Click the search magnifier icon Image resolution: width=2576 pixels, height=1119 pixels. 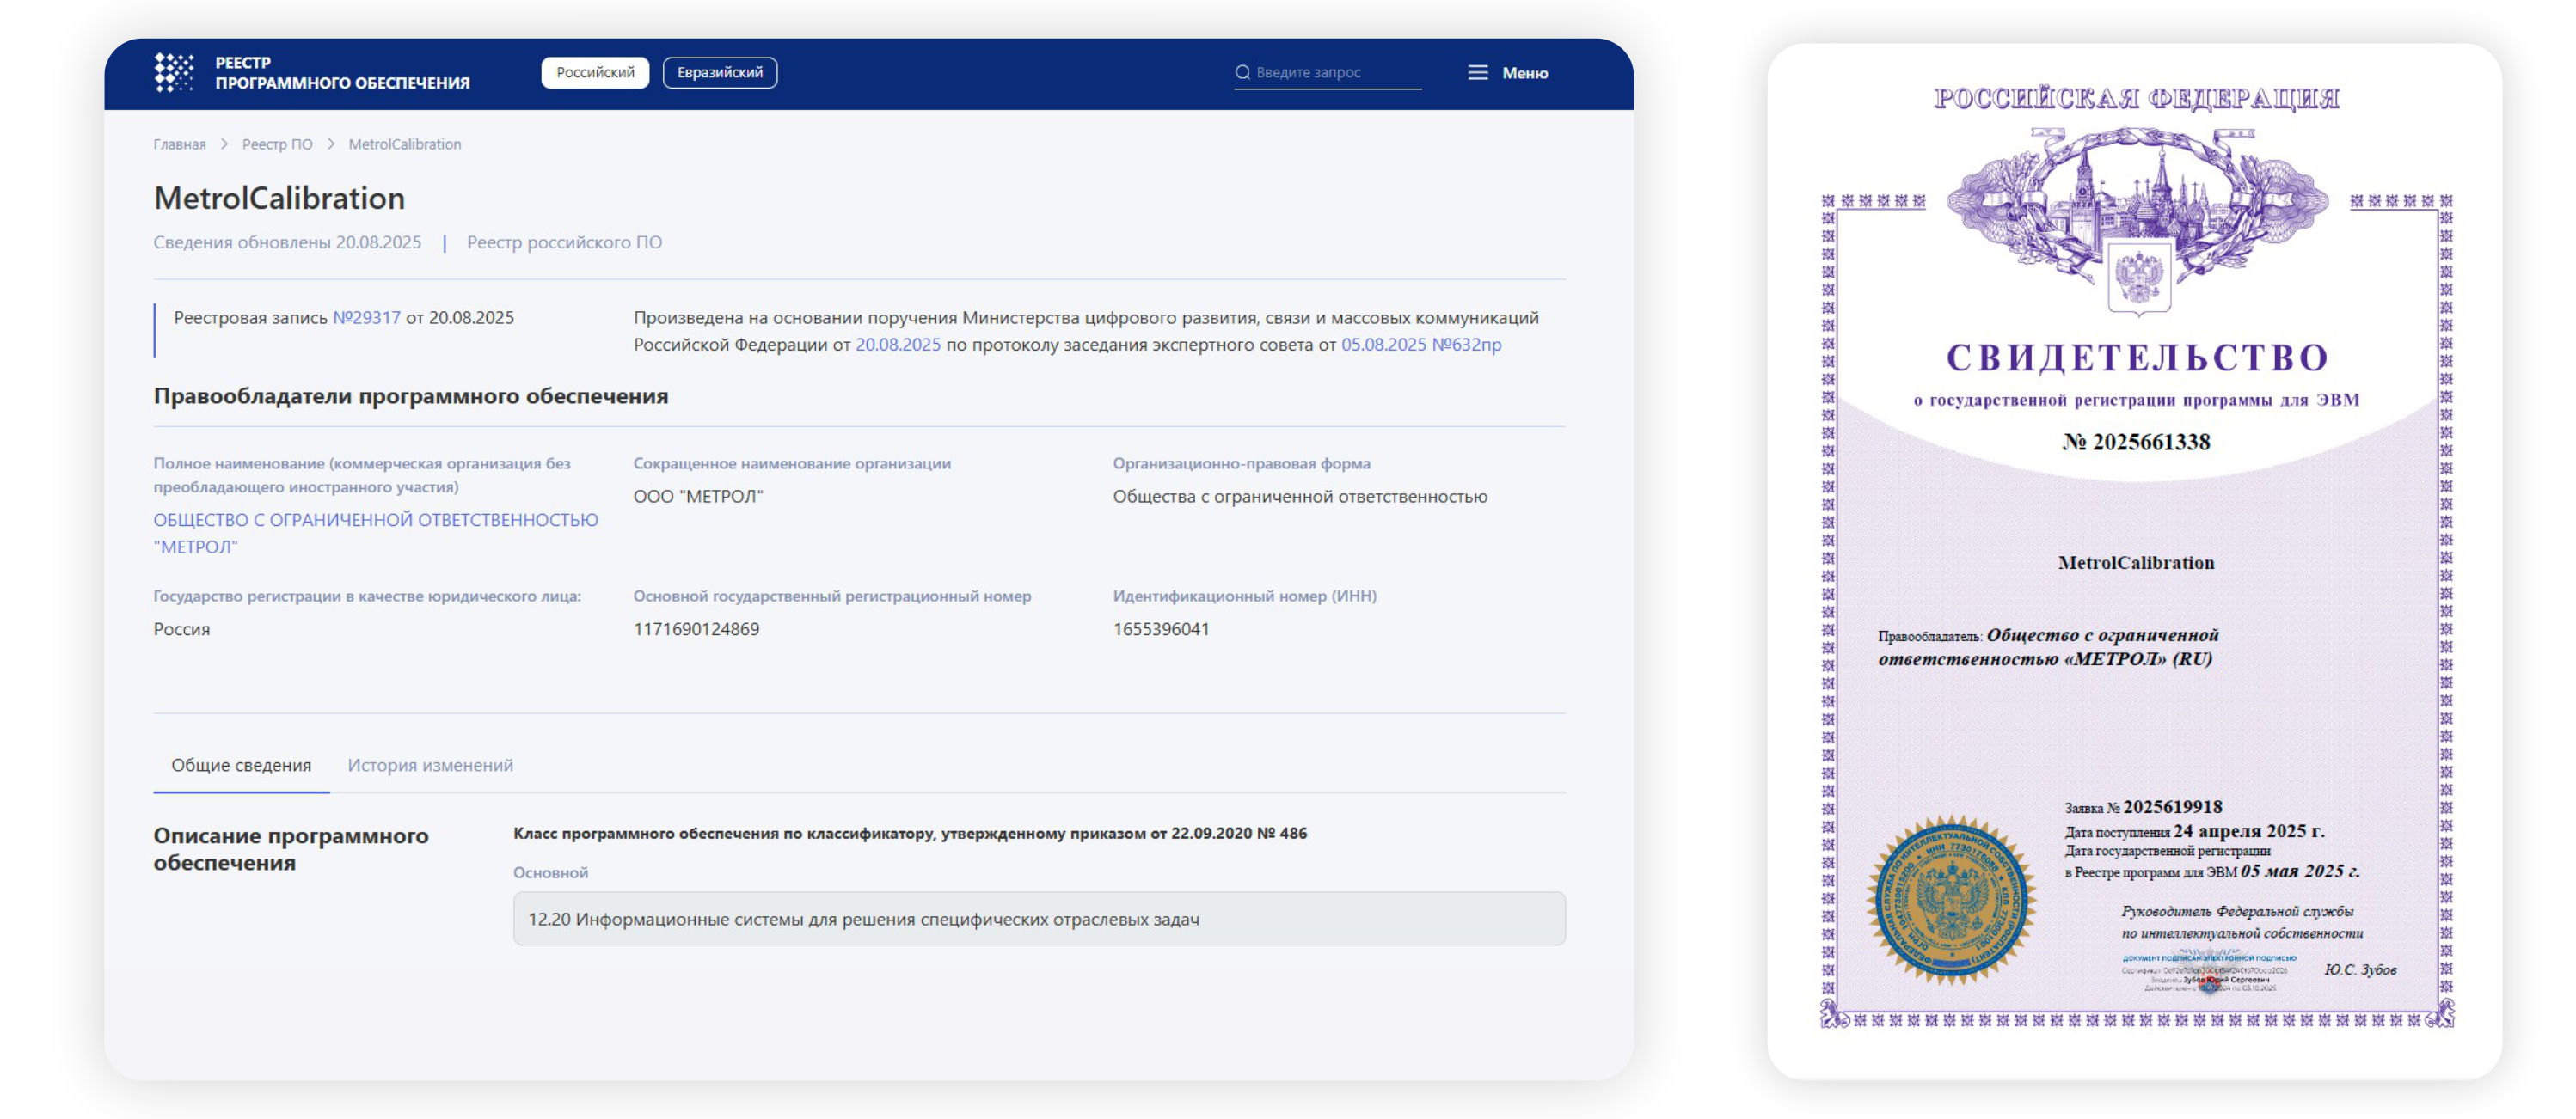pyautogui.click(x=1242, y=72)
